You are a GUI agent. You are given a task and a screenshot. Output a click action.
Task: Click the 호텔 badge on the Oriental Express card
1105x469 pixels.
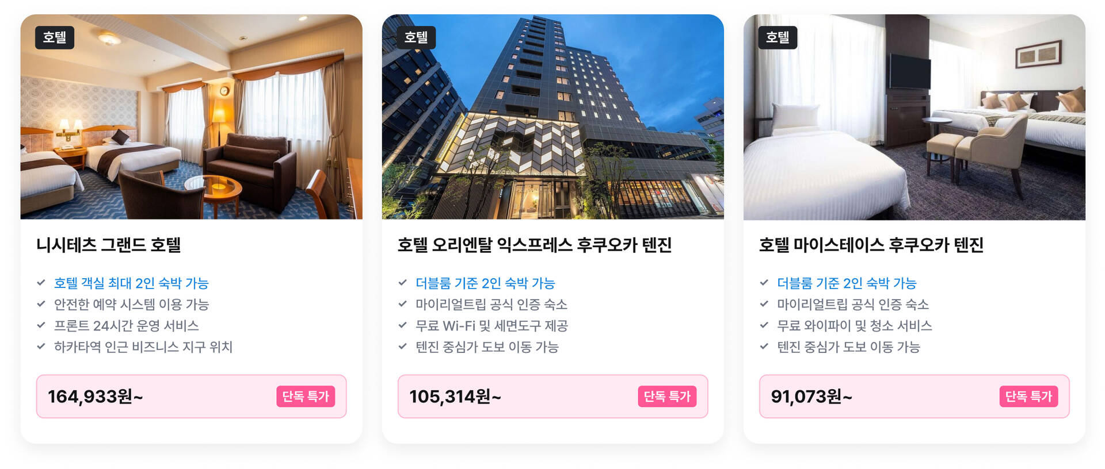click(x=416, y=37)
